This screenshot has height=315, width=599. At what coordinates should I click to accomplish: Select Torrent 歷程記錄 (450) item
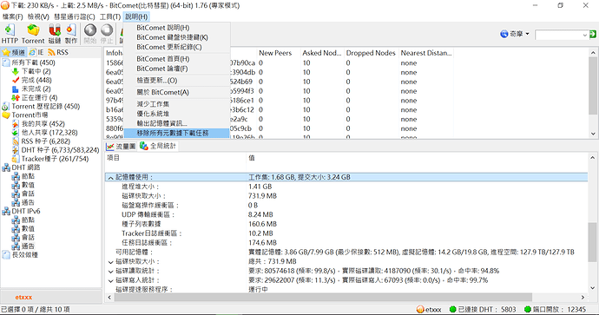point(45,107)
